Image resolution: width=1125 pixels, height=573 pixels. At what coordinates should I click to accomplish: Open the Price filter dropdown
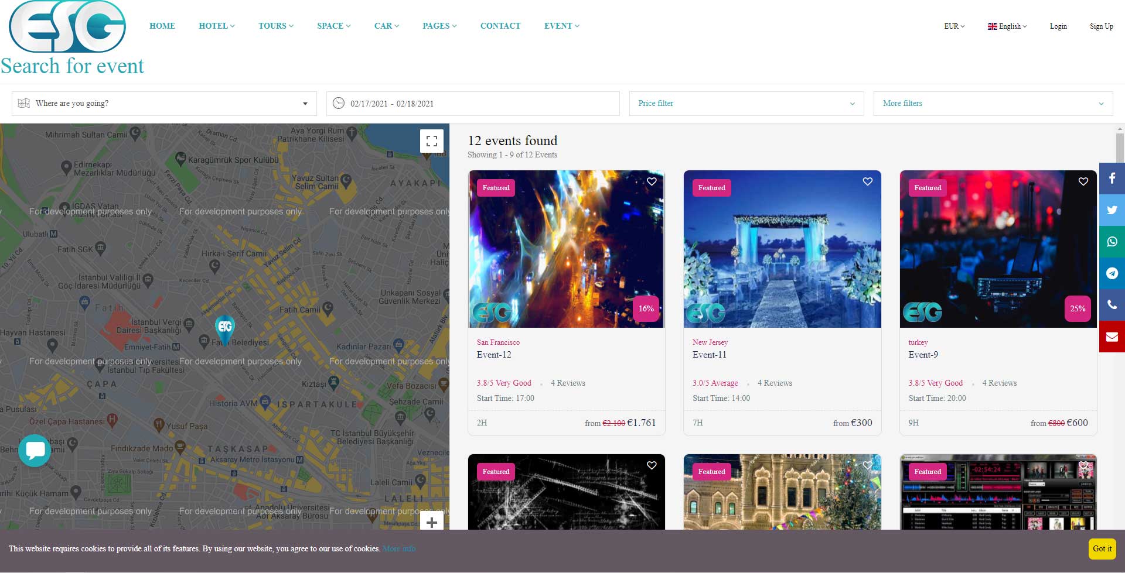click(746, 104)
